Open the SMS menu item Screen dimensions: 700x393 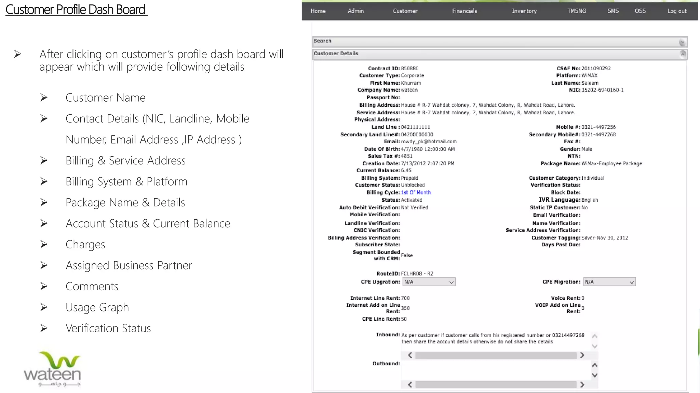click(613, 11)
